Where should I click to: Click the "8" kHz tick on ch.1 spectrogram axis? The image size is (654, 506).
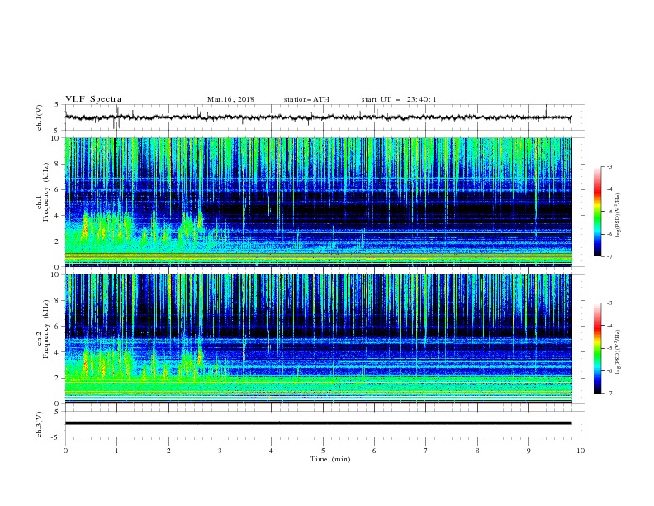point(58,164)
